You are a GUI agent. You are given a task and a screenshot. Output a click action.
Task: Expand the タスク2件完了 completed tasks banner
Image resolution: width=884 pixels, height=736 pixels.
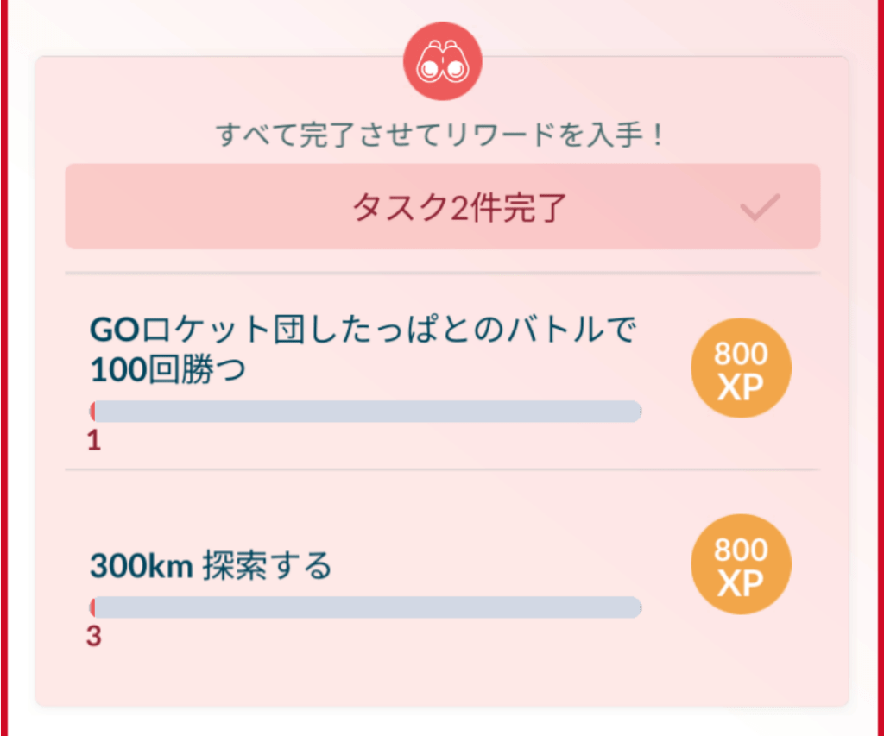click(442, 207)
